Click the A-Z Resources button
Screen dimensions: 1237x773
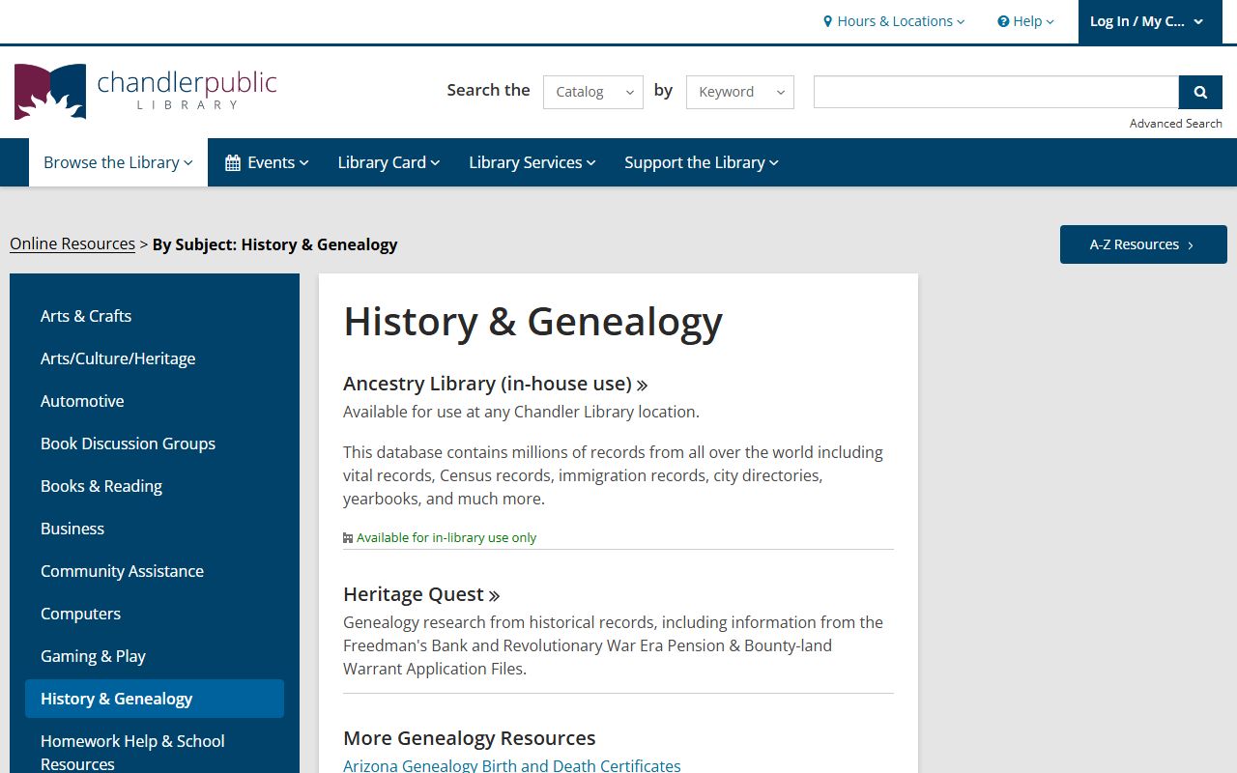pyautogui.click(x=1143, y=244)
